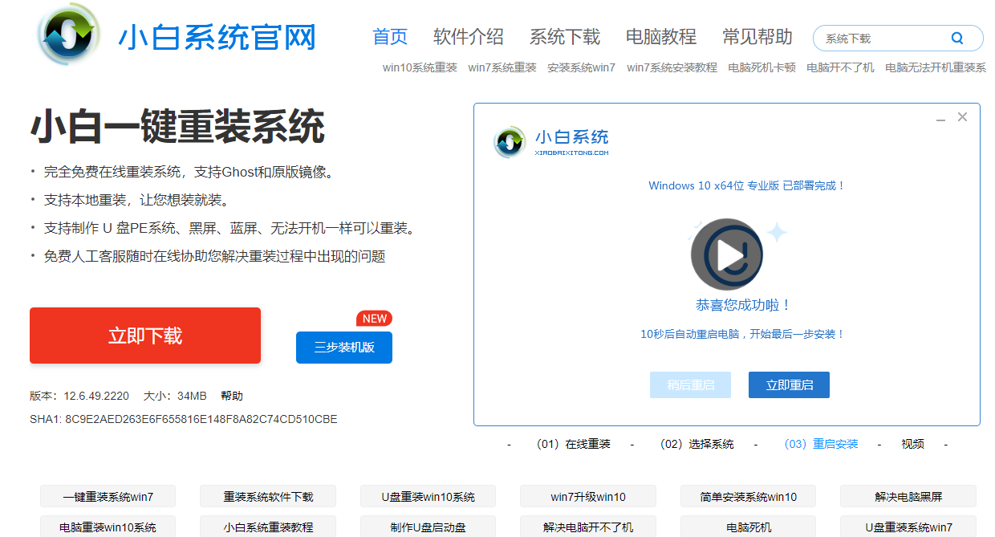This screenshot has width=995, height=537.
Task: Open the 软件介绍 menu item
Action: point(468,37)
